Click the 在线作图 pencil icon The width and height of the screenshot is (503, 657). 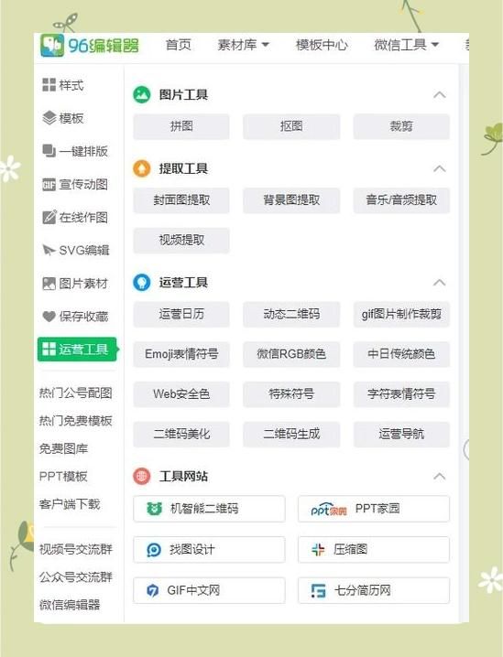49,217
